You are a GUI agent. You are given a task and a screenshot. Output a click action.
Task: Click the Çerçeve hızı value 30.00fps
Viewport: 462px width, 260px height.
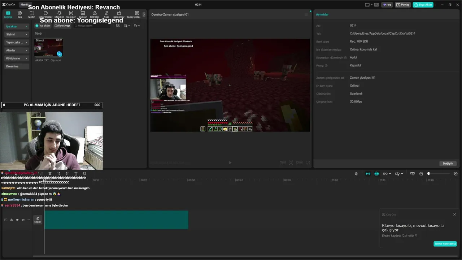click(x=356, y=101)
